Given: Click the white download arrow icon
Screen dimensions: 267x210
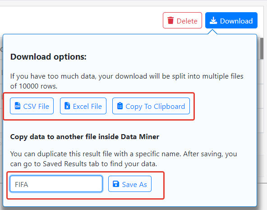Looking at the screenshot, I should (213, 20).
